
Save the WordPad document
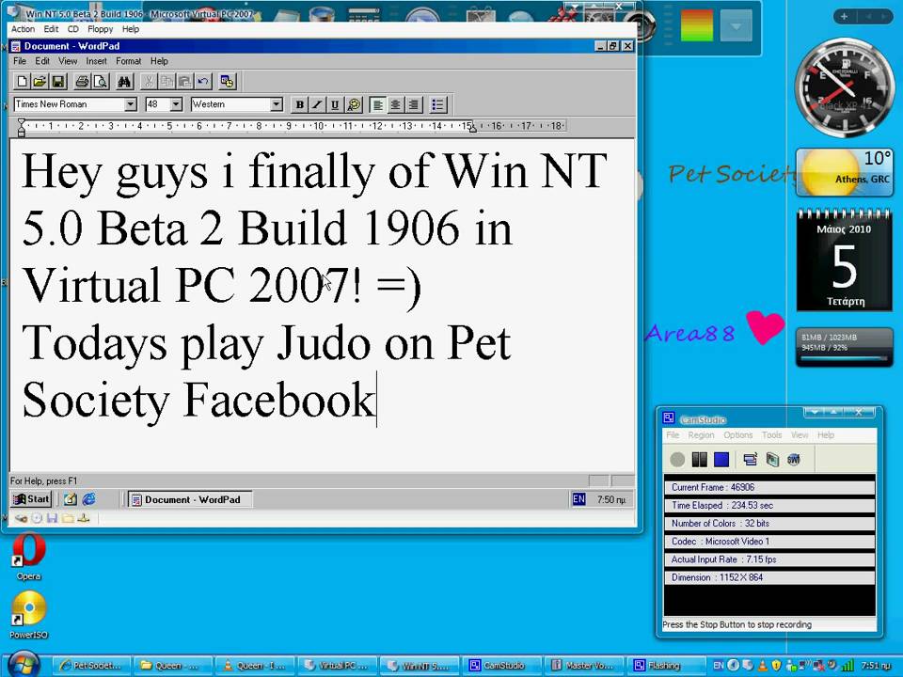[x=57, y=82]
